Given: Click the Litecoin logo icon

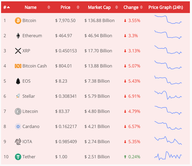Looking at the screenshot, I should point(18,111).
